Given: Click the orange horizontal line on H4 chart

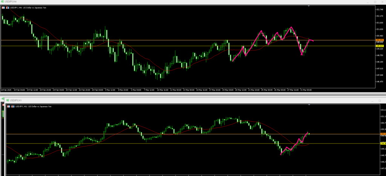Looking at the screenshot, I should tap(151, 40).
